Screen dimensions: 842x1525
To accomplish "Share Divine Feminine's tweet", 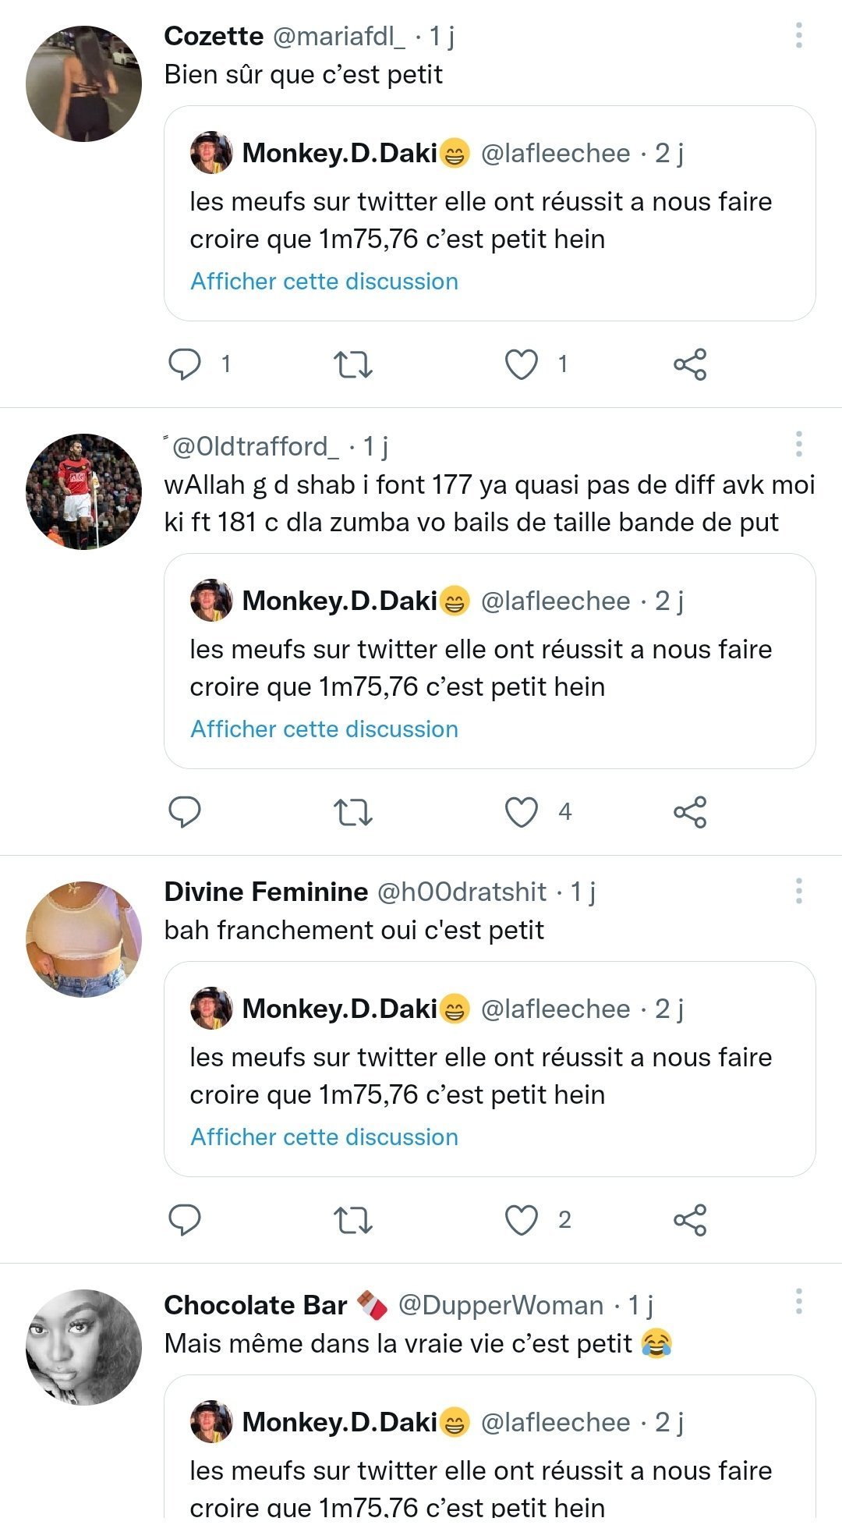I will coord(690,1220).
